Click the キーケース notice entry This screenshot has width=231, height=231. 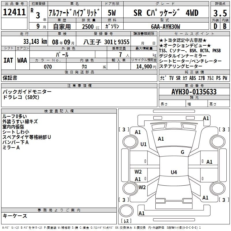15,216
